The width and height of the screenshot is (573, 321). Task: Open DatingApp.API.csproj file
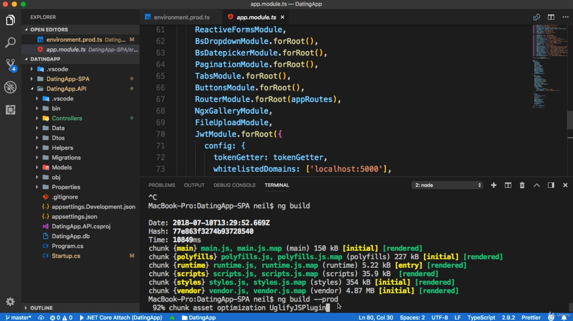80,227
